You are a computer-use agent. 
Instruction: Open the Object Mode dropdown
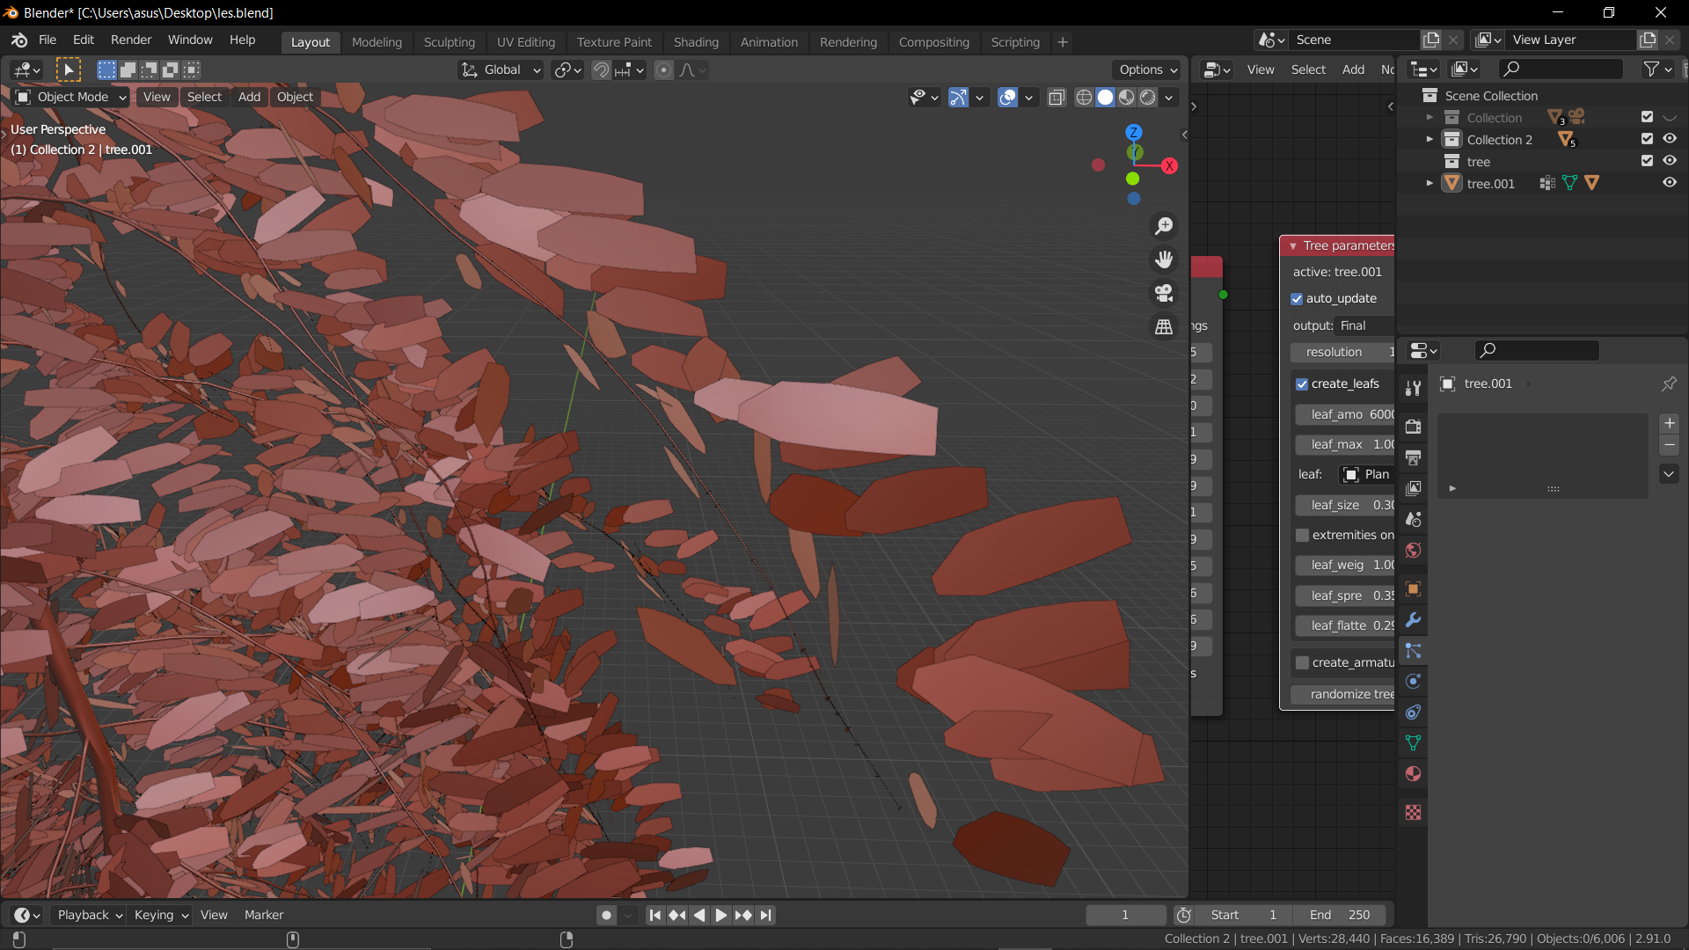coord(71,97)
